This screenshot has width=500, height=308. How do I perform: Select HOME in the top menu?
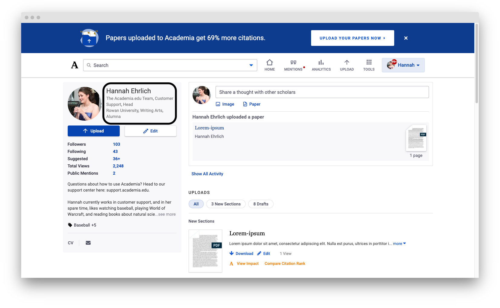tap(270, 65)
